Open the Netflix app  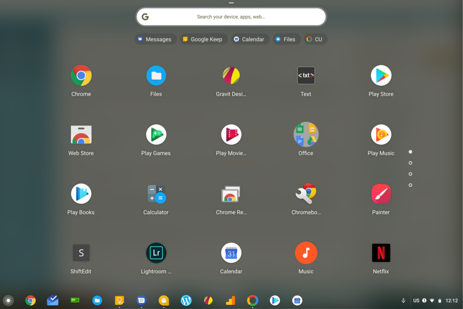(381, 253)
